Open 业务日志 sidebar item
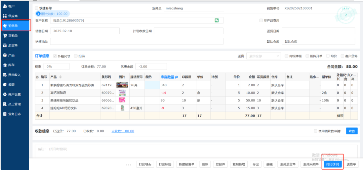 [15, 114]
